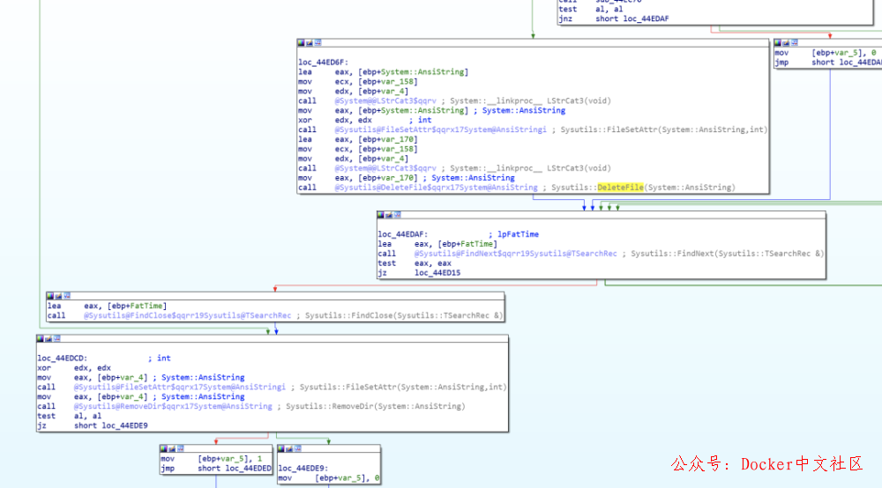Click the middle header icon of loc_44EDCD block
Viewport: 882px width, 488px height.
49,338
